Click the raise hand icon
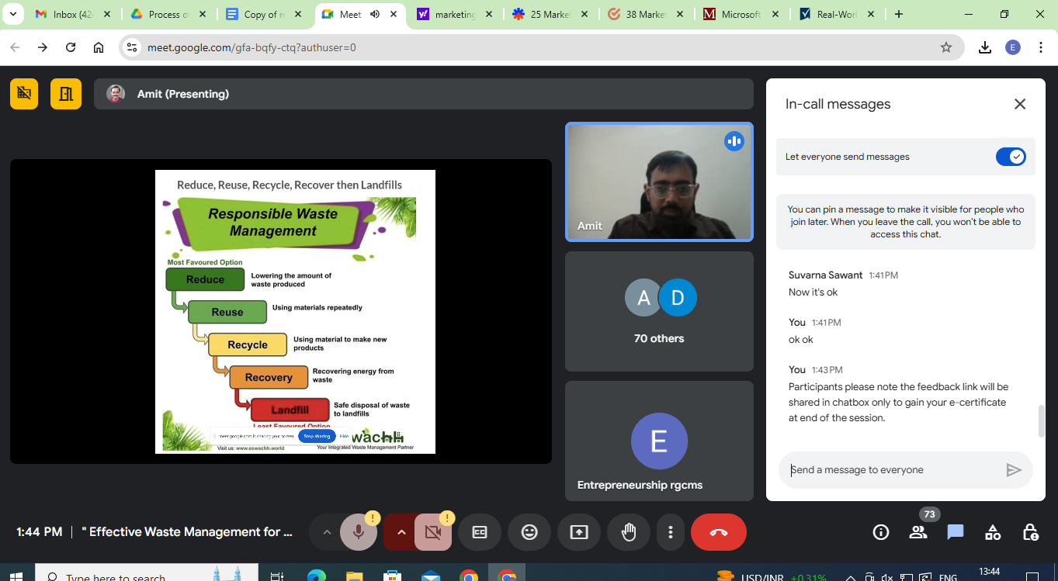 pos(628,532)
